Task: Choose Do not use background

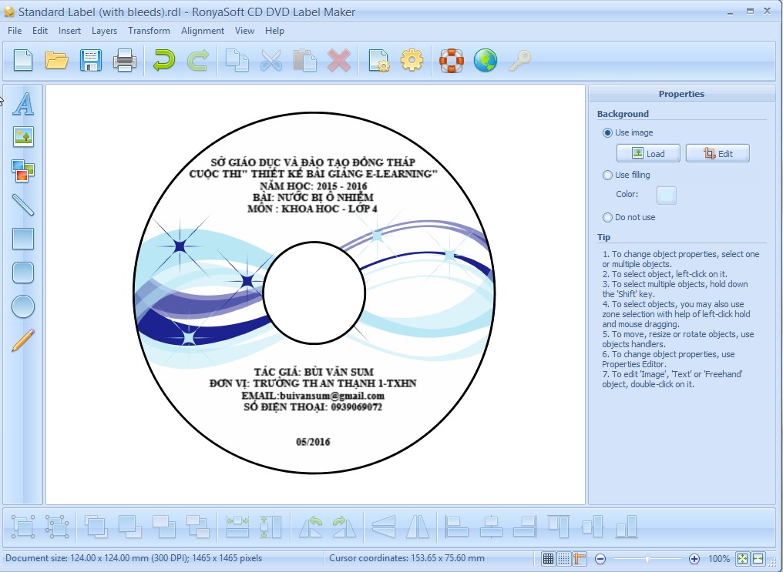Action: tap(608, 217)
